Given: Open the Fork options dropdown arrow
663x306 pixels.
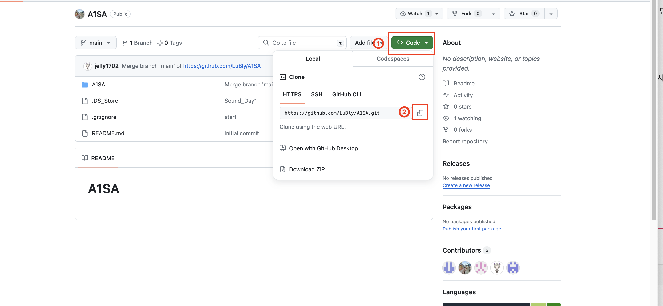Looking at the screenshot, I should (494, 14).
